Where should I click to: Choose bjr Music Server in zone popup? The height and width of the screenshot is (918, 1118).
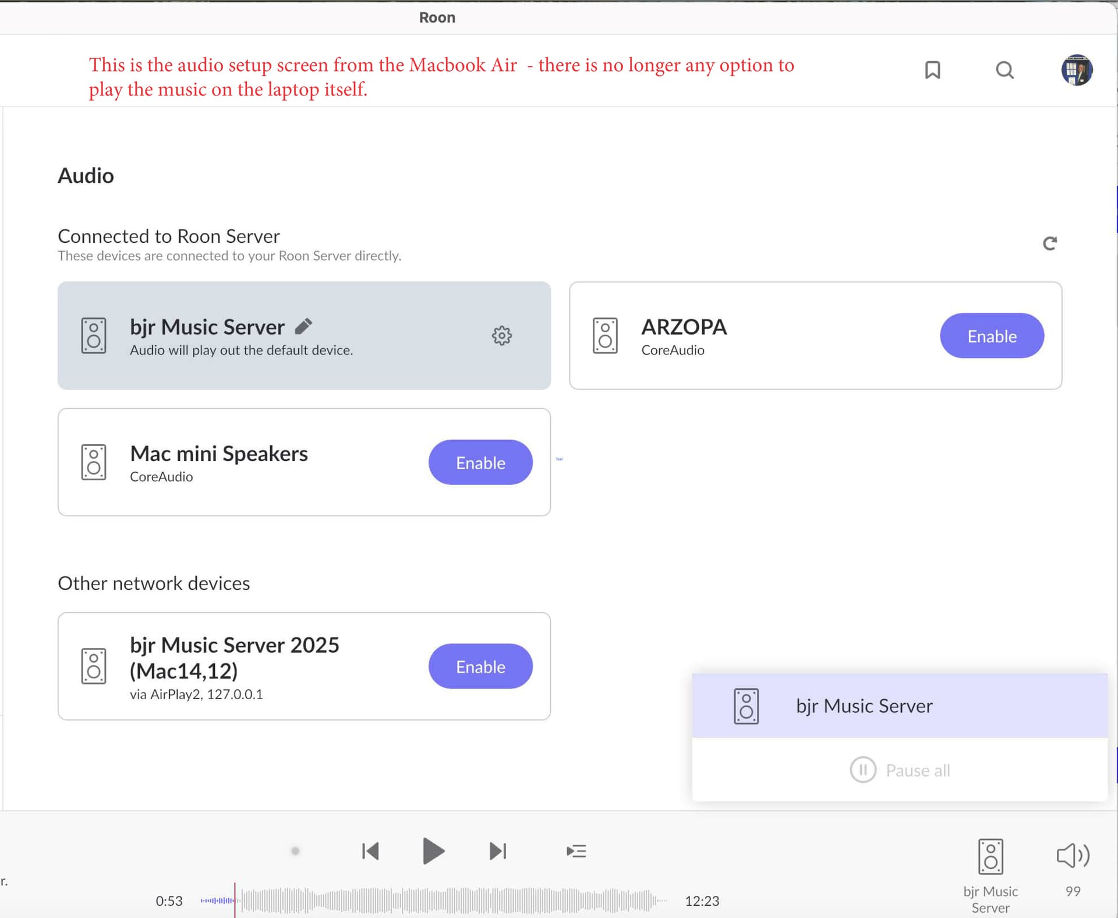coord(900,706)
